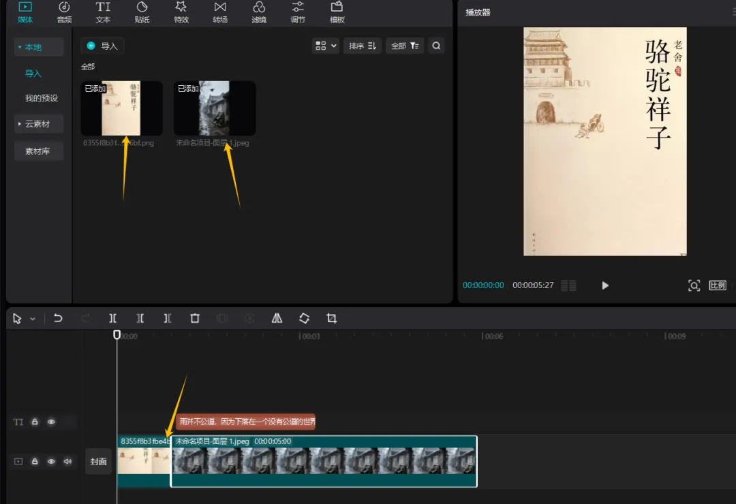Screen dimensions: 736x504
Task: Open the 滤镜 filters panel
Action: click(x=259, y=12)
